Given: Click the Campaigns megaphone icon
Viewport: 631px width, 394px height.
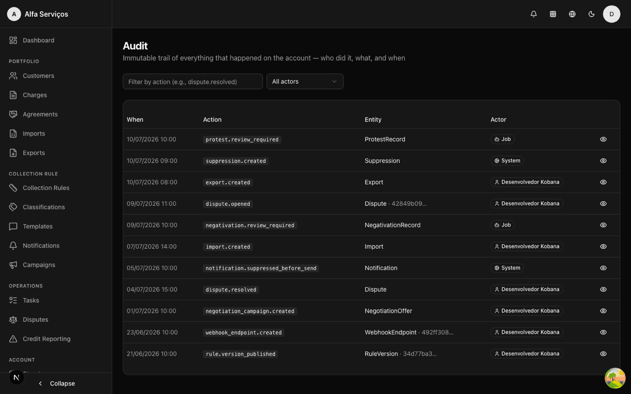Looking at the screenshot, I should [x=13, y=265].
